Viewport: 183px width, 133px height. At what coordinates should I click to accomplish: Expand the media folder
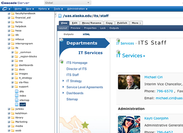(x=9, y=126)
